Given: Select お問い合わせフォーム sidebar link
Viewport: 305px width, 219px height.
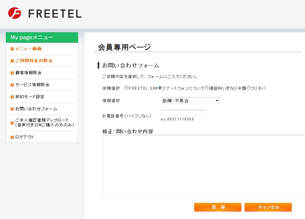Looking at the screenshot, I should tap(36, 109).
